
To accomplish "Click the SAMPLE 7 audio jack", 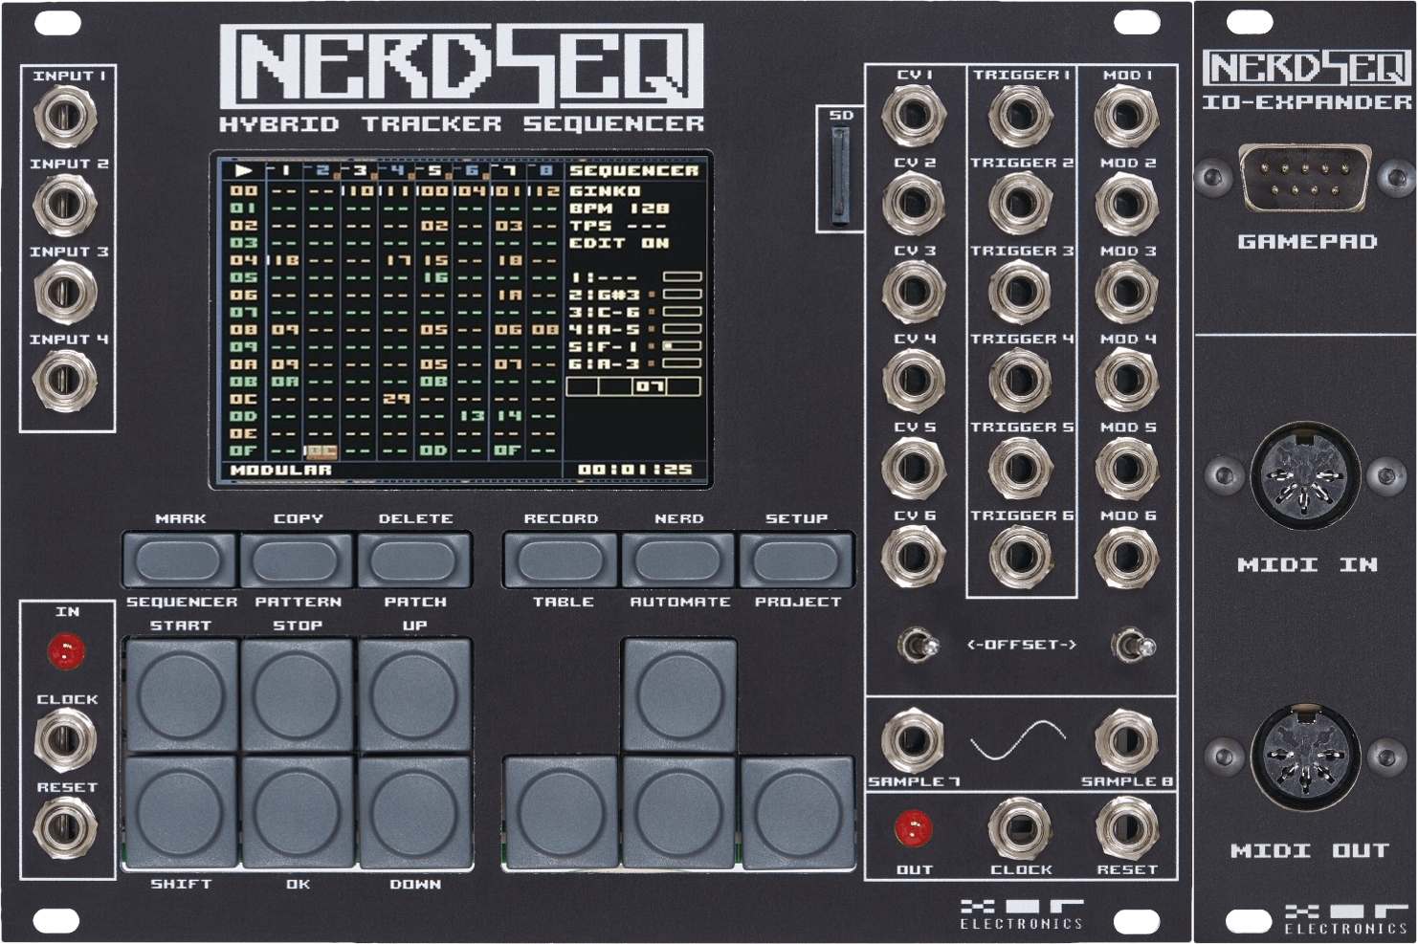I will click(x=913, y=739).
